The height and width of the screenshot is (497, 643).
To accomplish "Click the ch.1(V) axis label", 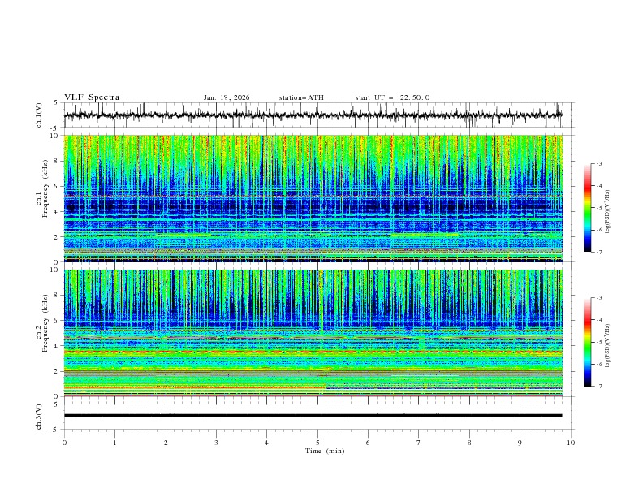I will [39, 115].
